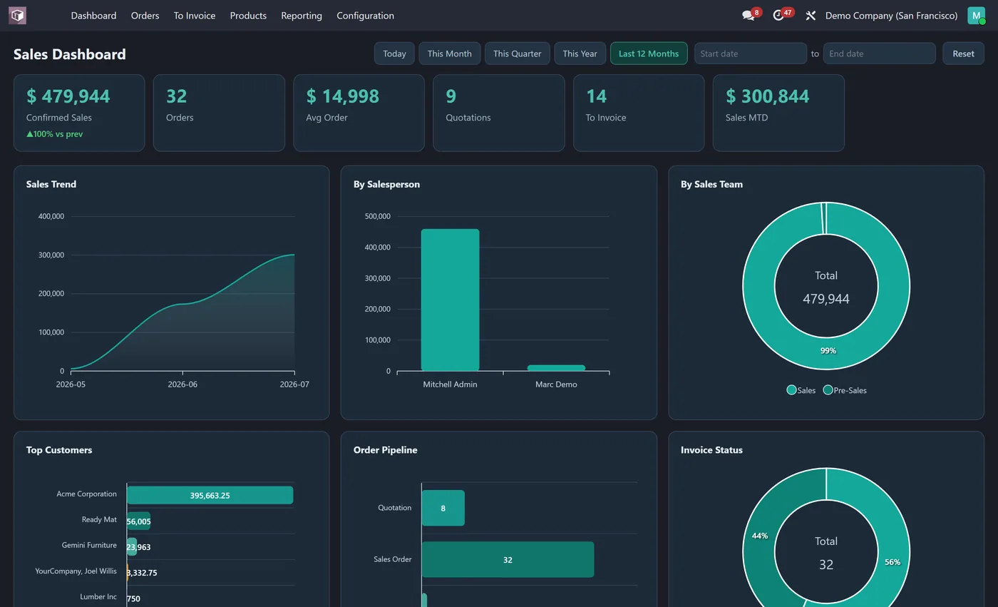998x607 pixels.
Task: Open the messages conversation icon
Action: click(x=748, y=15)
